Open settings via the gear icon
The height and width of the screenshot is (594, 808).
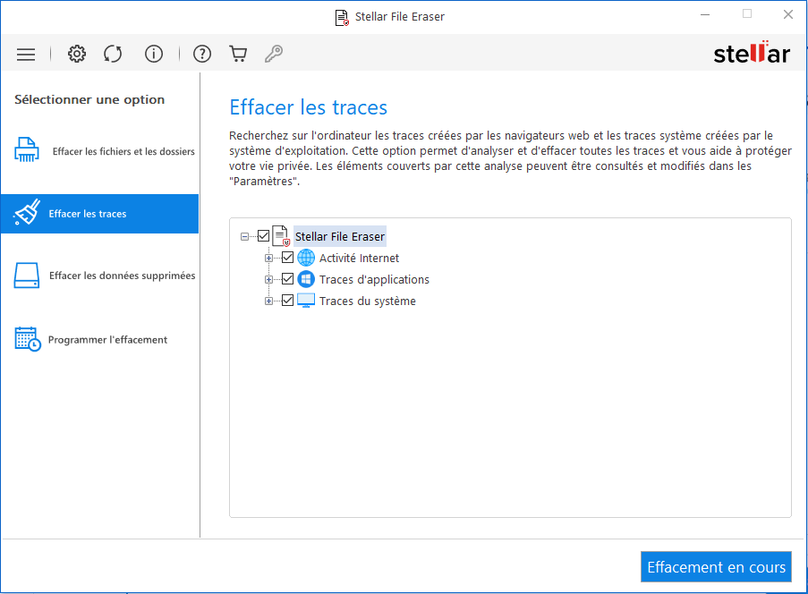tap(77, 54)
